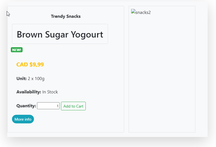Click the snacks2 image alt text
Image resolution: width=216 pixels, height=147 pixels.
[143, 12]
